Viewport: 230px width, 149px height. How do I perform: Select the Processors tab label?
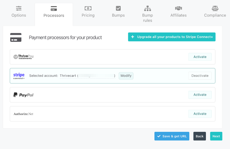coord(54,16)
